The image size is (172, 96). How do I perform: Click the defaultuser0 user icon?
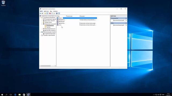coord(58,22)
